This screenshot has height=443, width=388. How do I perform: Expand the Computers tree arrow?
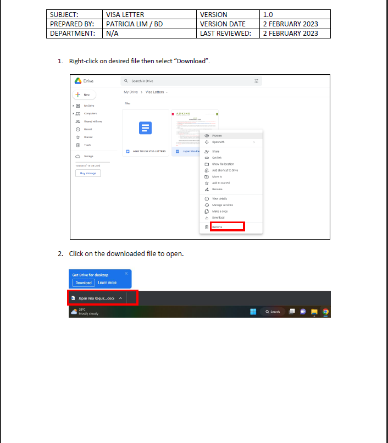pyautogui.click(x=73, y=114)
